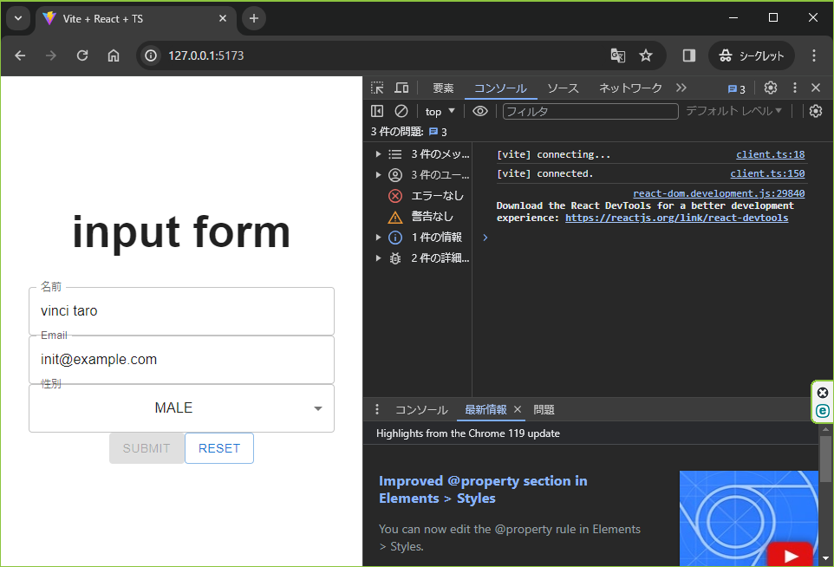Open DevTools settings gear
This screenshot has width=834, height=567.
tap(771, 88)
